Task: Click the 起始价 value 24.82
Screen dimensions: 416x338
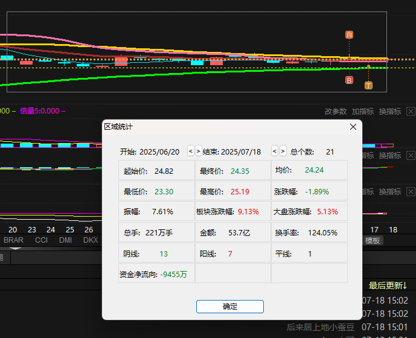Action: pos(164,171)
